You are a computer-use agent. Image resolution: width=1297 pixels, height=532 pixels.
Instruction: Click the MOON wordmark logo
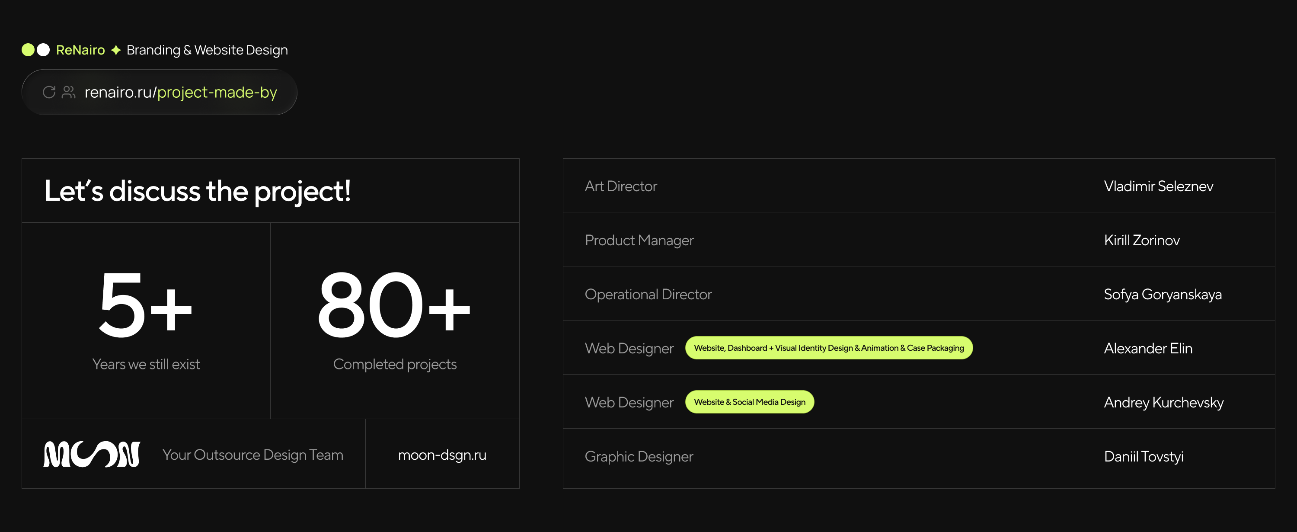[92, 455]
